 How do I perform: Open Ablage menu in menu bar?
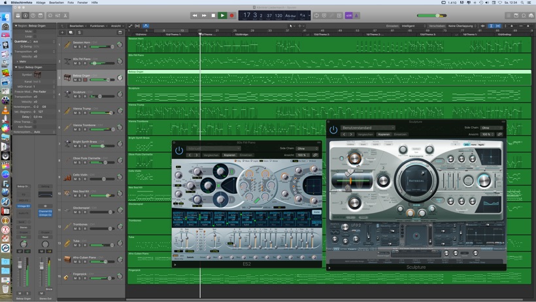click(x=41, y=3)
